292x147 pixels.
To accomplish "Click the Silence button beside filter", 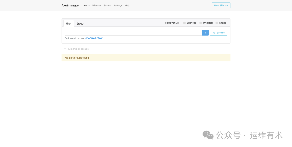I will click(x=219, y=33).
